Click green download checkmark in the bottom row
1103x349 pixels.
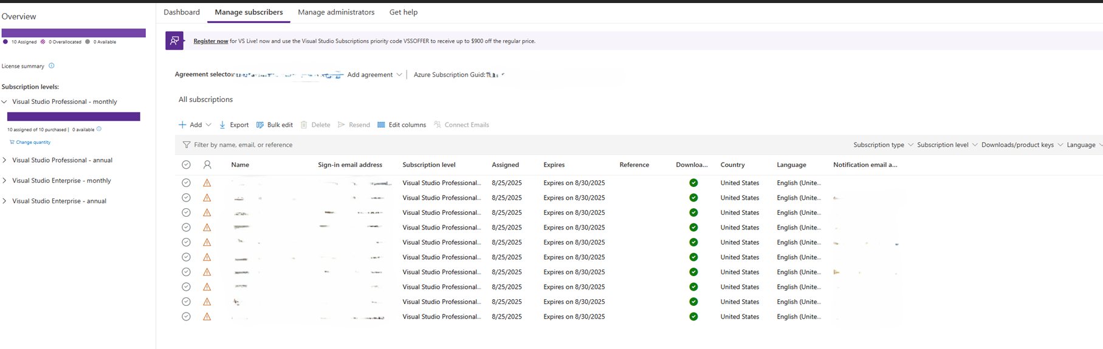point(693,317)
